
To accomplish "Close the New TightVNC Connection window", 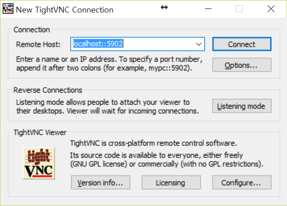I will (x=271, y=9).
